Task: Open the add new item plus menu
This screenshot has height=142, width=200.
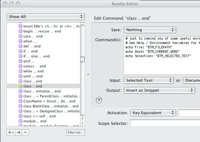Action: point(11,132)
